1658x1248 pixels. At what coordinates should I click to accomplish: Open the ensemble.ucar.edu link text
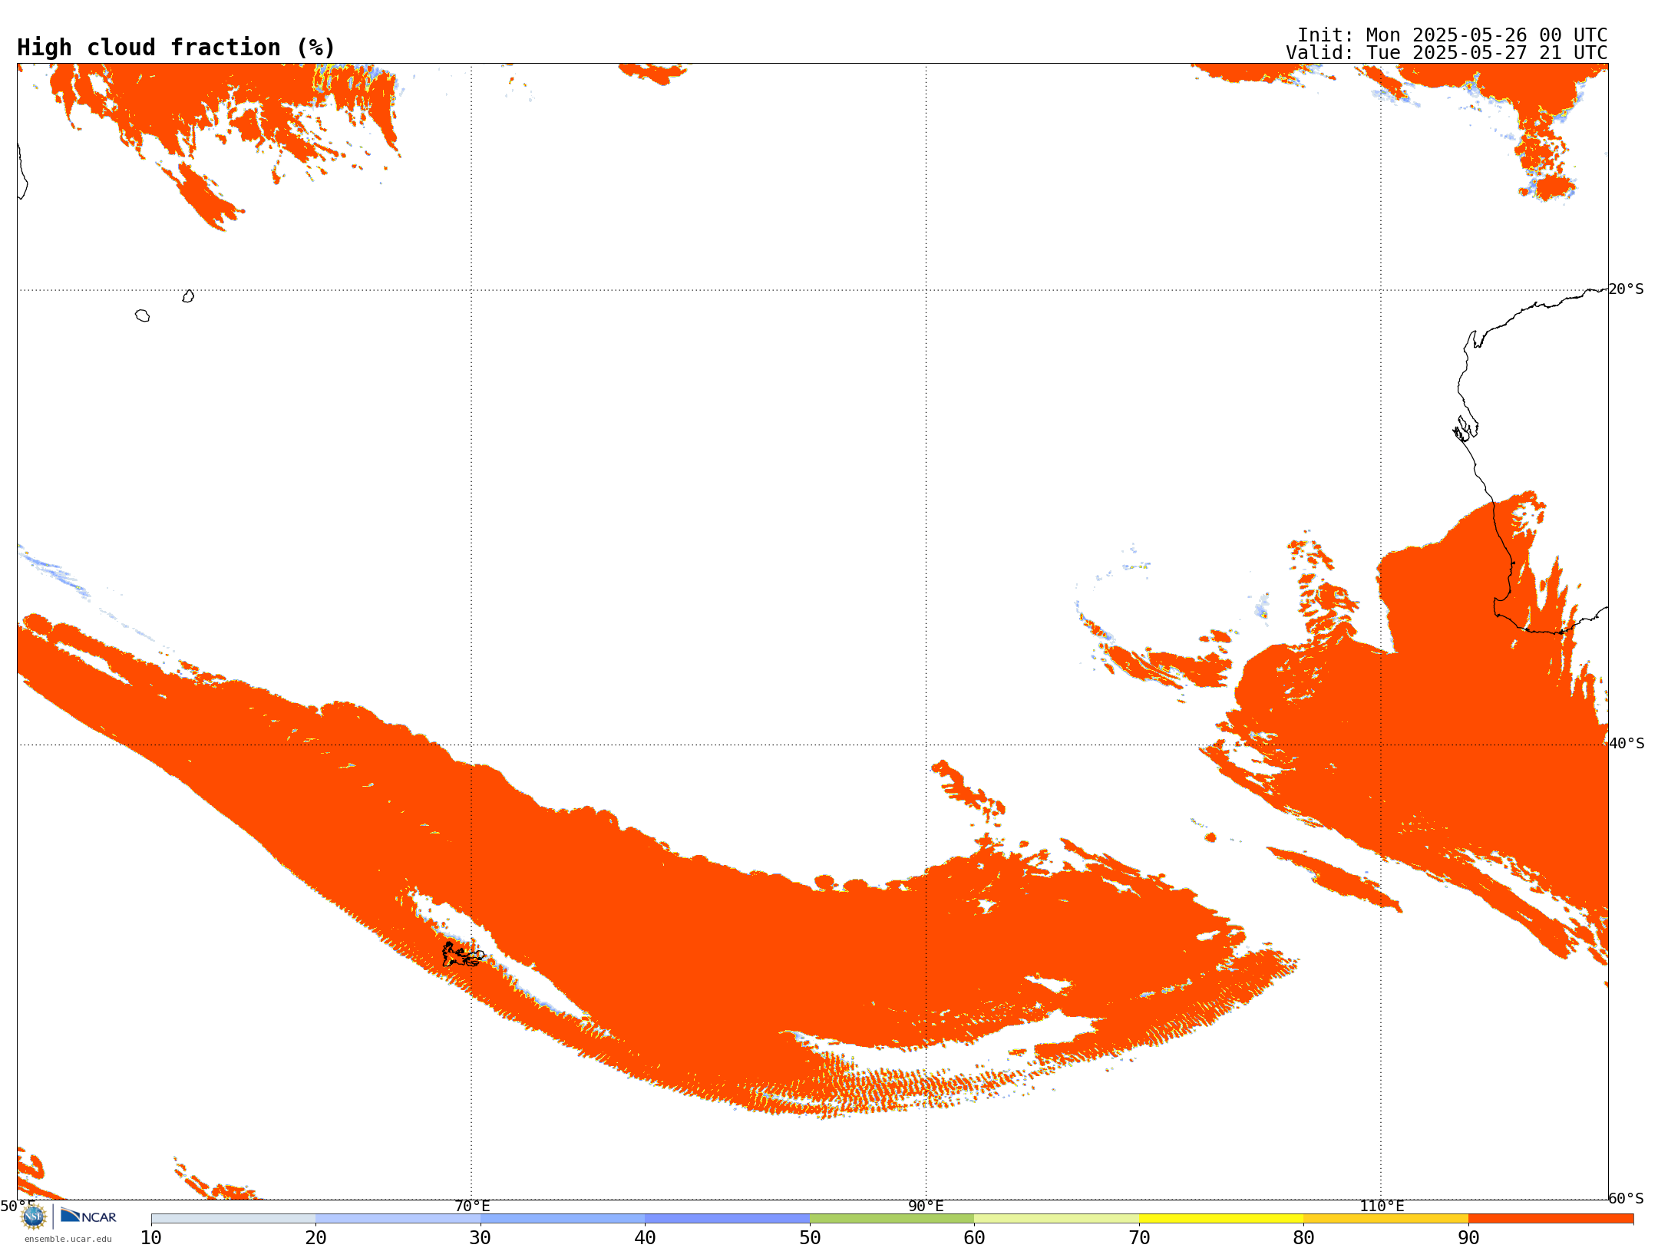(68, 1239)
